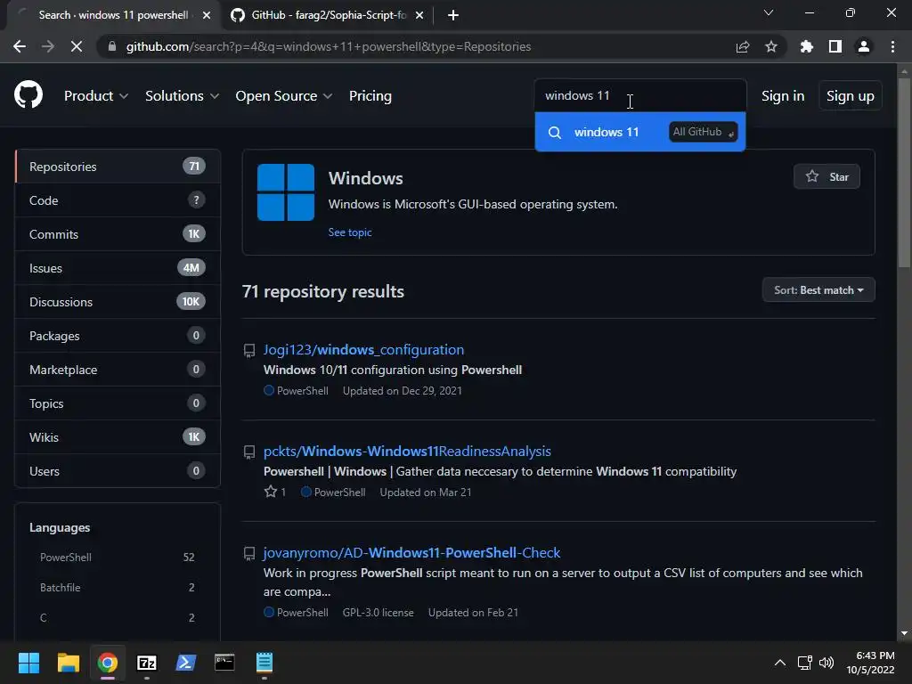Click the Sign in link
Image resolution: width=912 pixels, height=684 pixels.
[783, 96]
